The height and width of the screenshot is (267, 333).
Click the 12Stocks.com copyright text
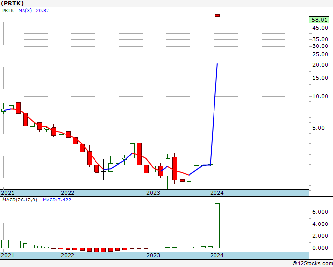pos(312,263)
